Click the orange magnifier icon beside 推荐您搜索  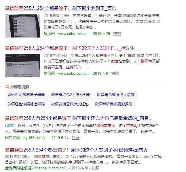7,87
